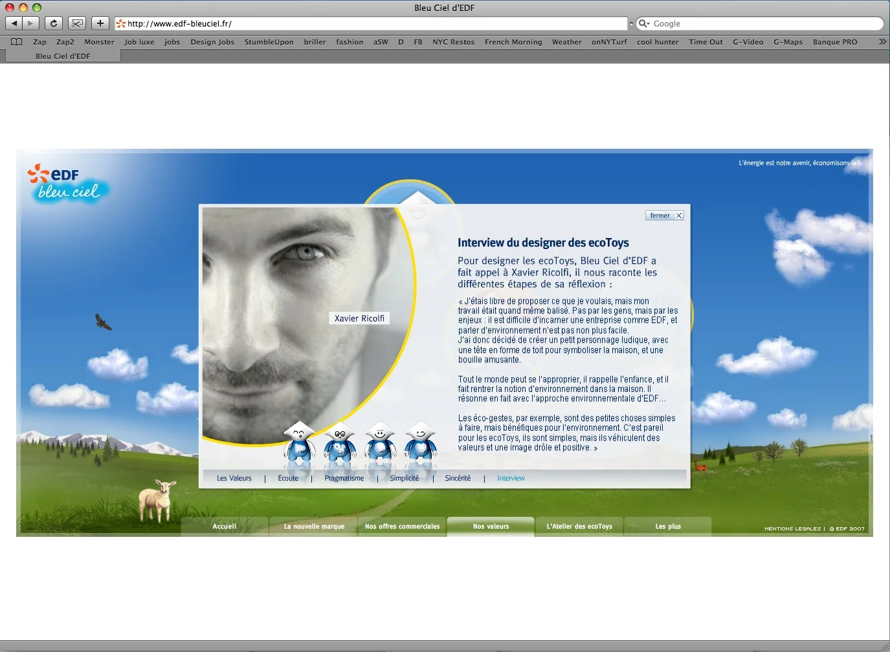The height and width of the screenshot is (652, 890).
Task: Open the cool hunter bookmark
Action: pyautogui.click(x=658, y=41)
